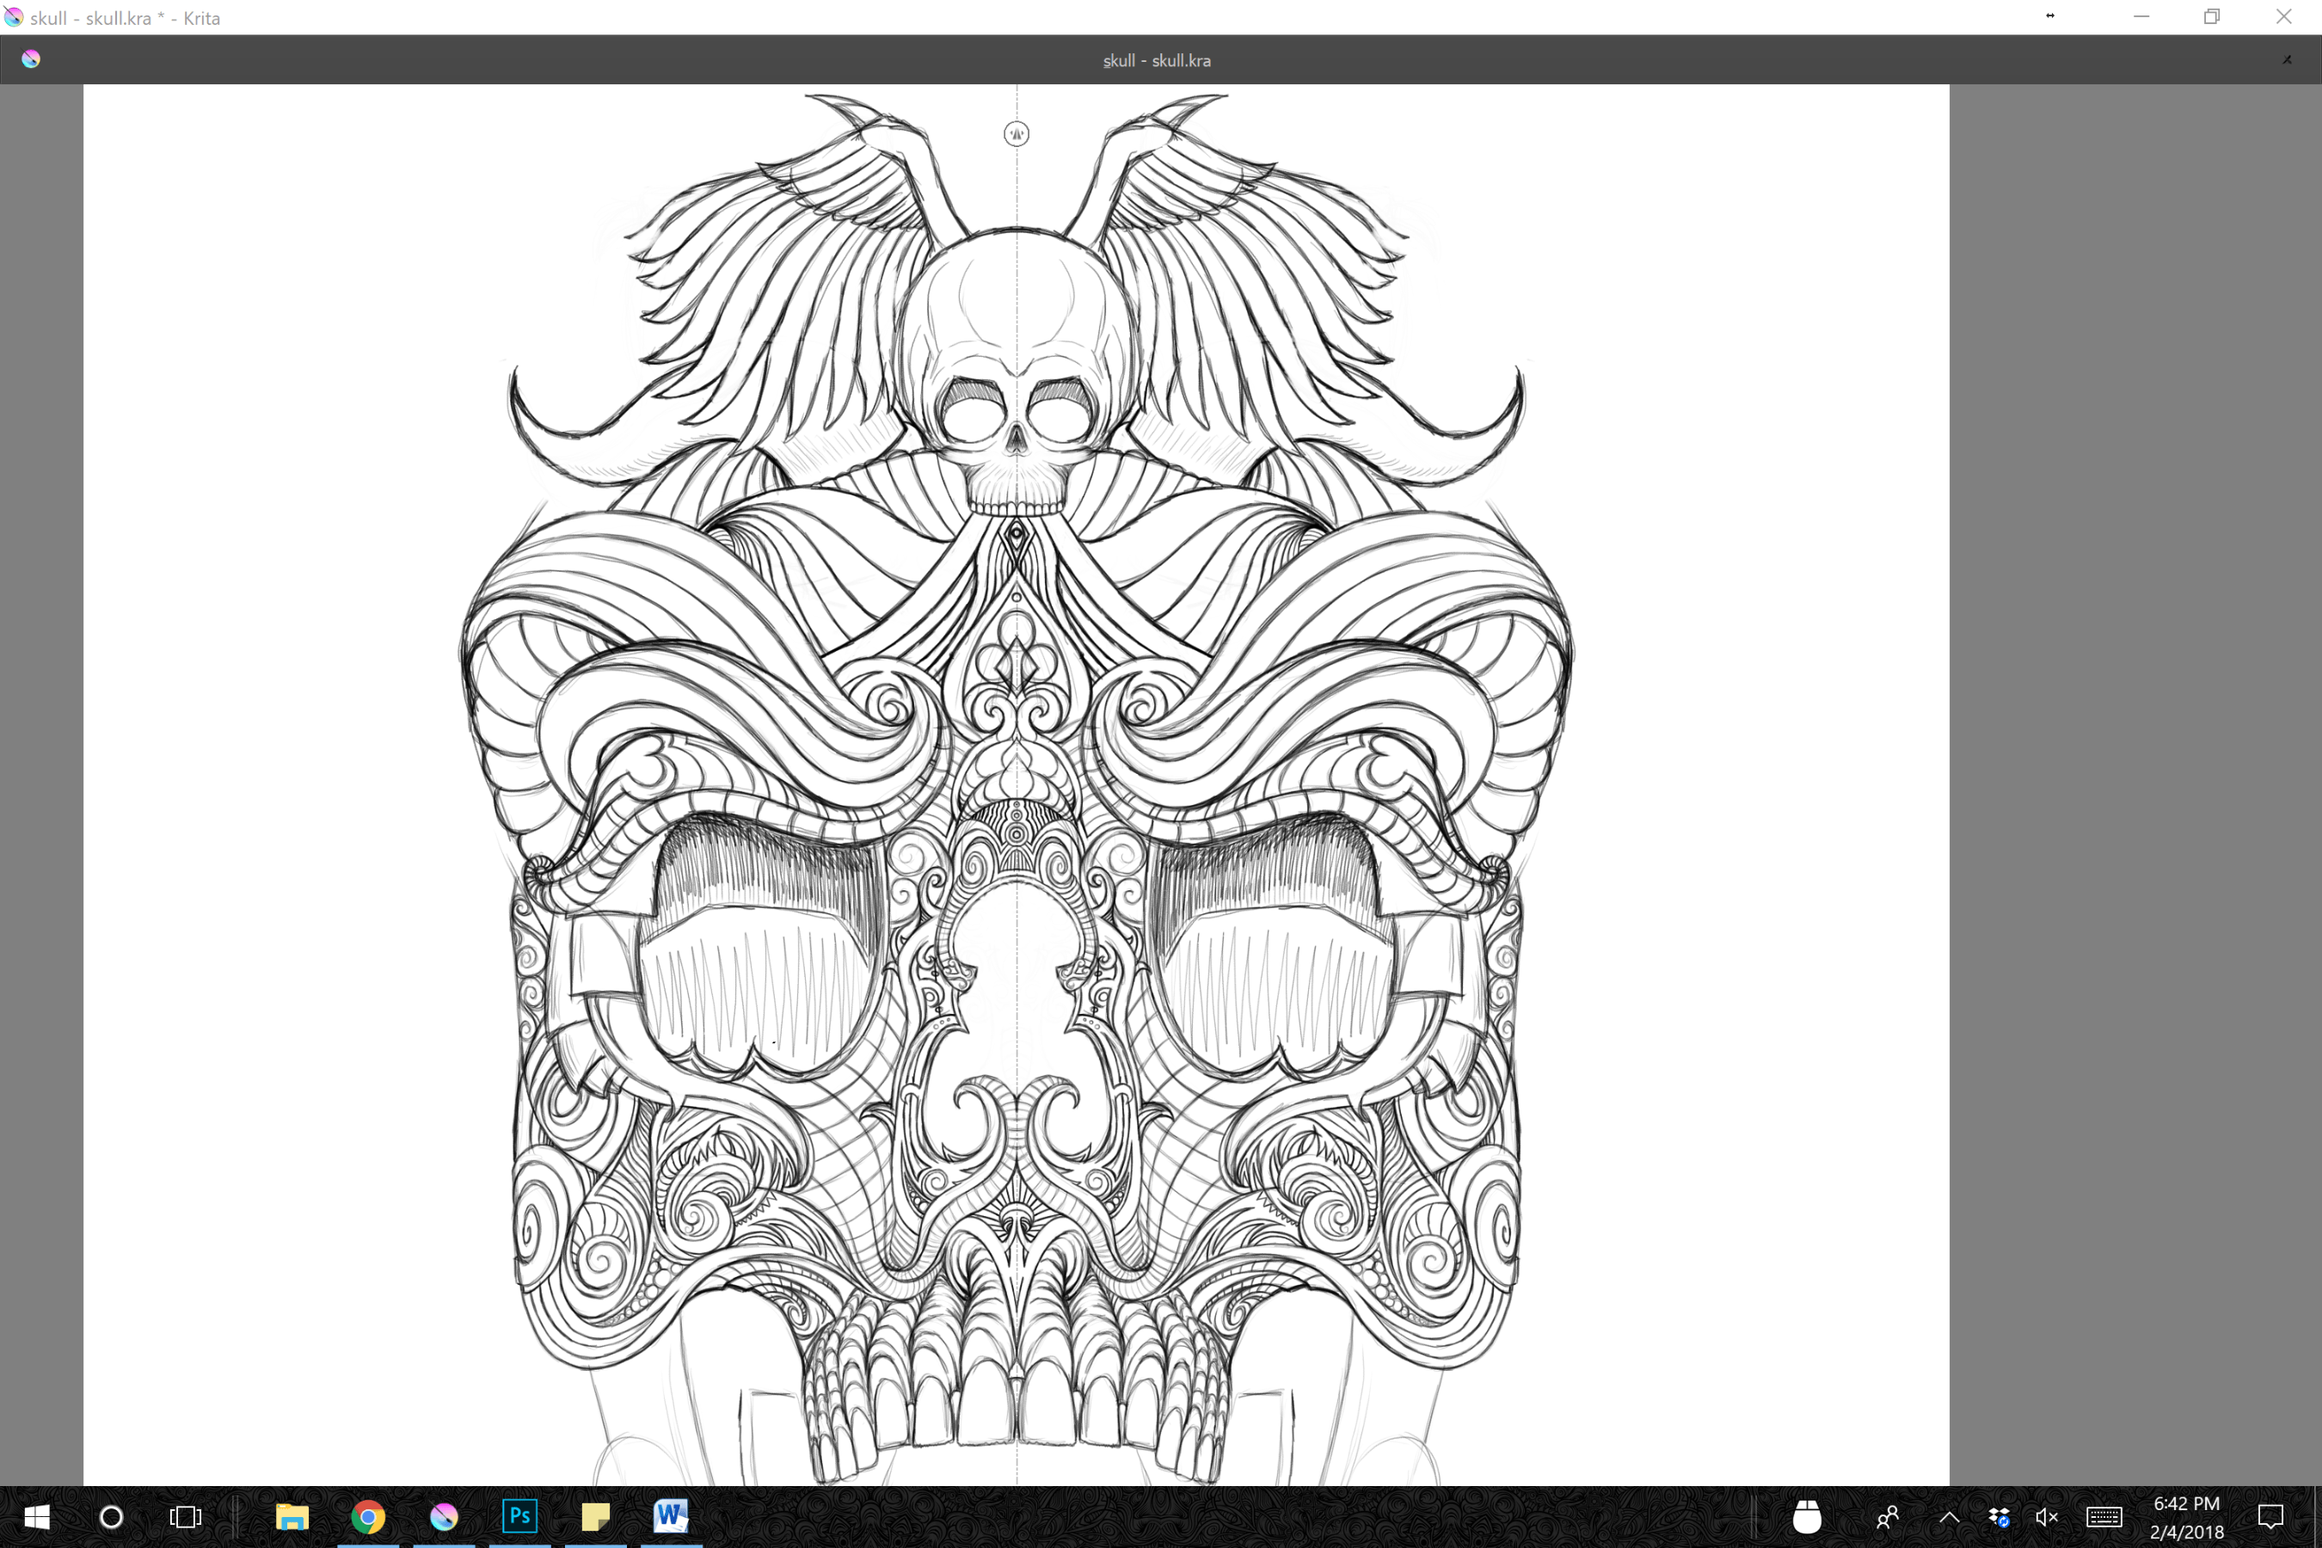Open Cortana search circle
This screenshot has width=2322, height=1548.
click(112, 1516)
